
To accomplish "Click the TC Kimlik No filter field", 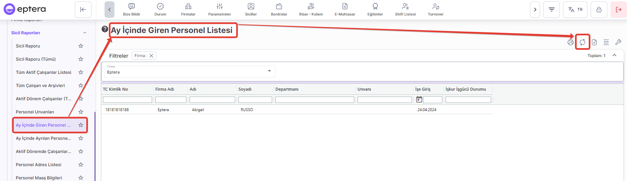I will [x=127, y=100].
